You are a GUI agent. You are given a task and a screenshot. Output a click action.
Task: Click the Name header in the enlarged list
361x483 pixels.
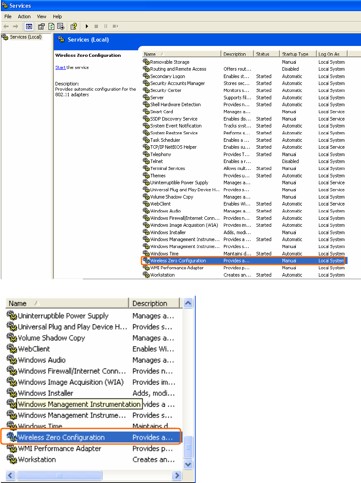[x=67, y=304]
